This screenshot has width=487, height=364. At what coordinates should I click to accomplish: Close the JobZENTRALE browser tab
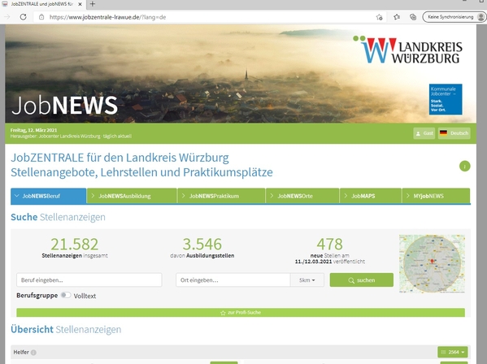[80, 4]
